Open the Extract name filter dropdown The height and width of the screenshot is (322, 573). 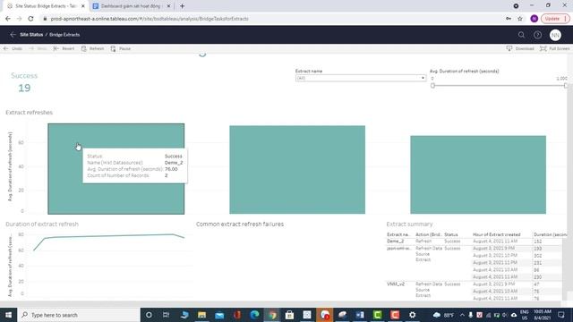(x=361, y=78)
